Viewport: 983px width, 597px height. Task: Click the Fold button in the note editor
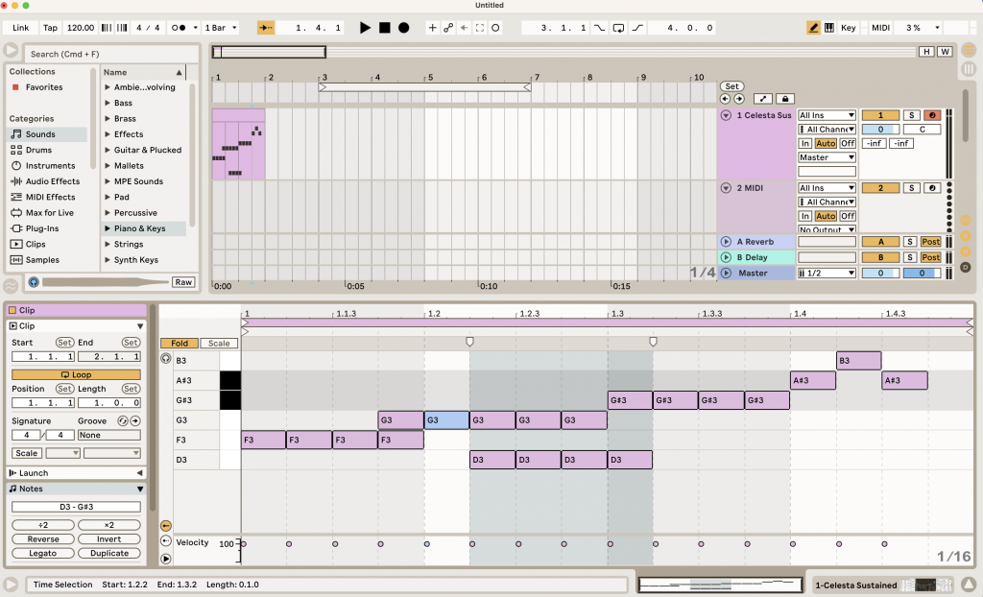coord(180,343)
